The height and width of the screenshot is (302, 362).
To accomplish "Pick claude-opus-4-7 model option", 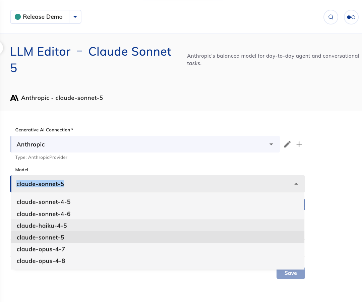I will tap(158, 249).
